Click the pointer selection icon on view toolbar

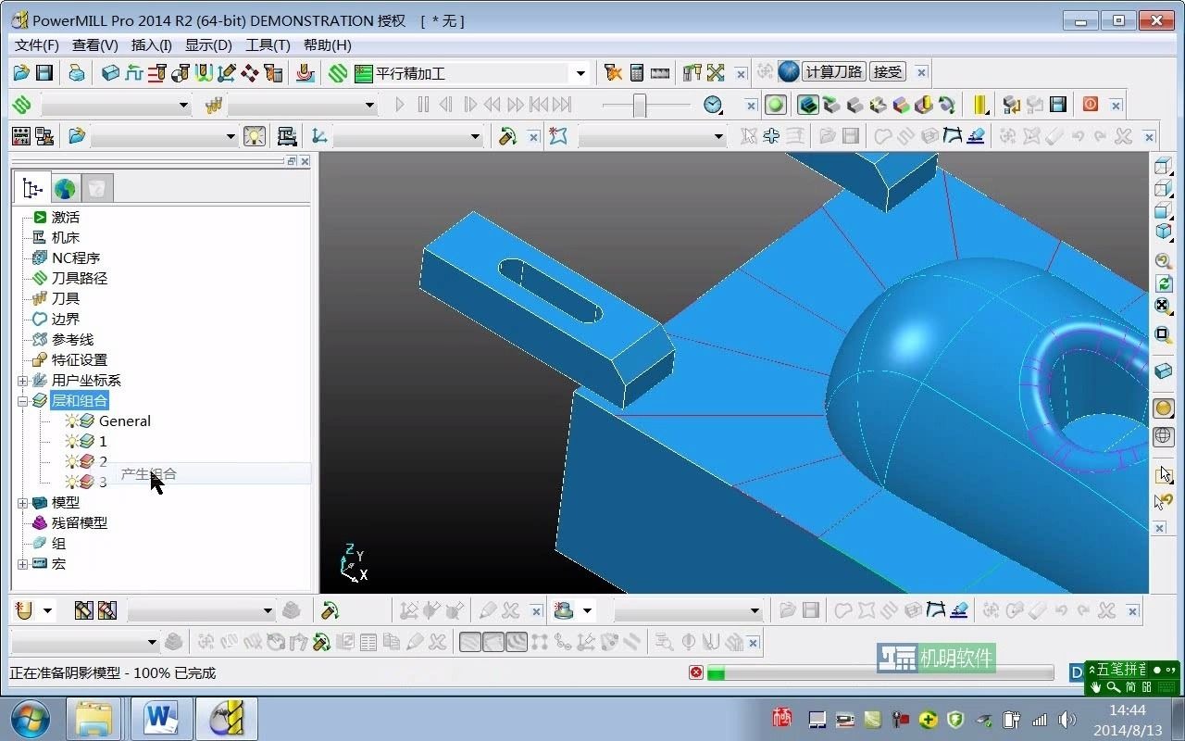coord(1164,474)
